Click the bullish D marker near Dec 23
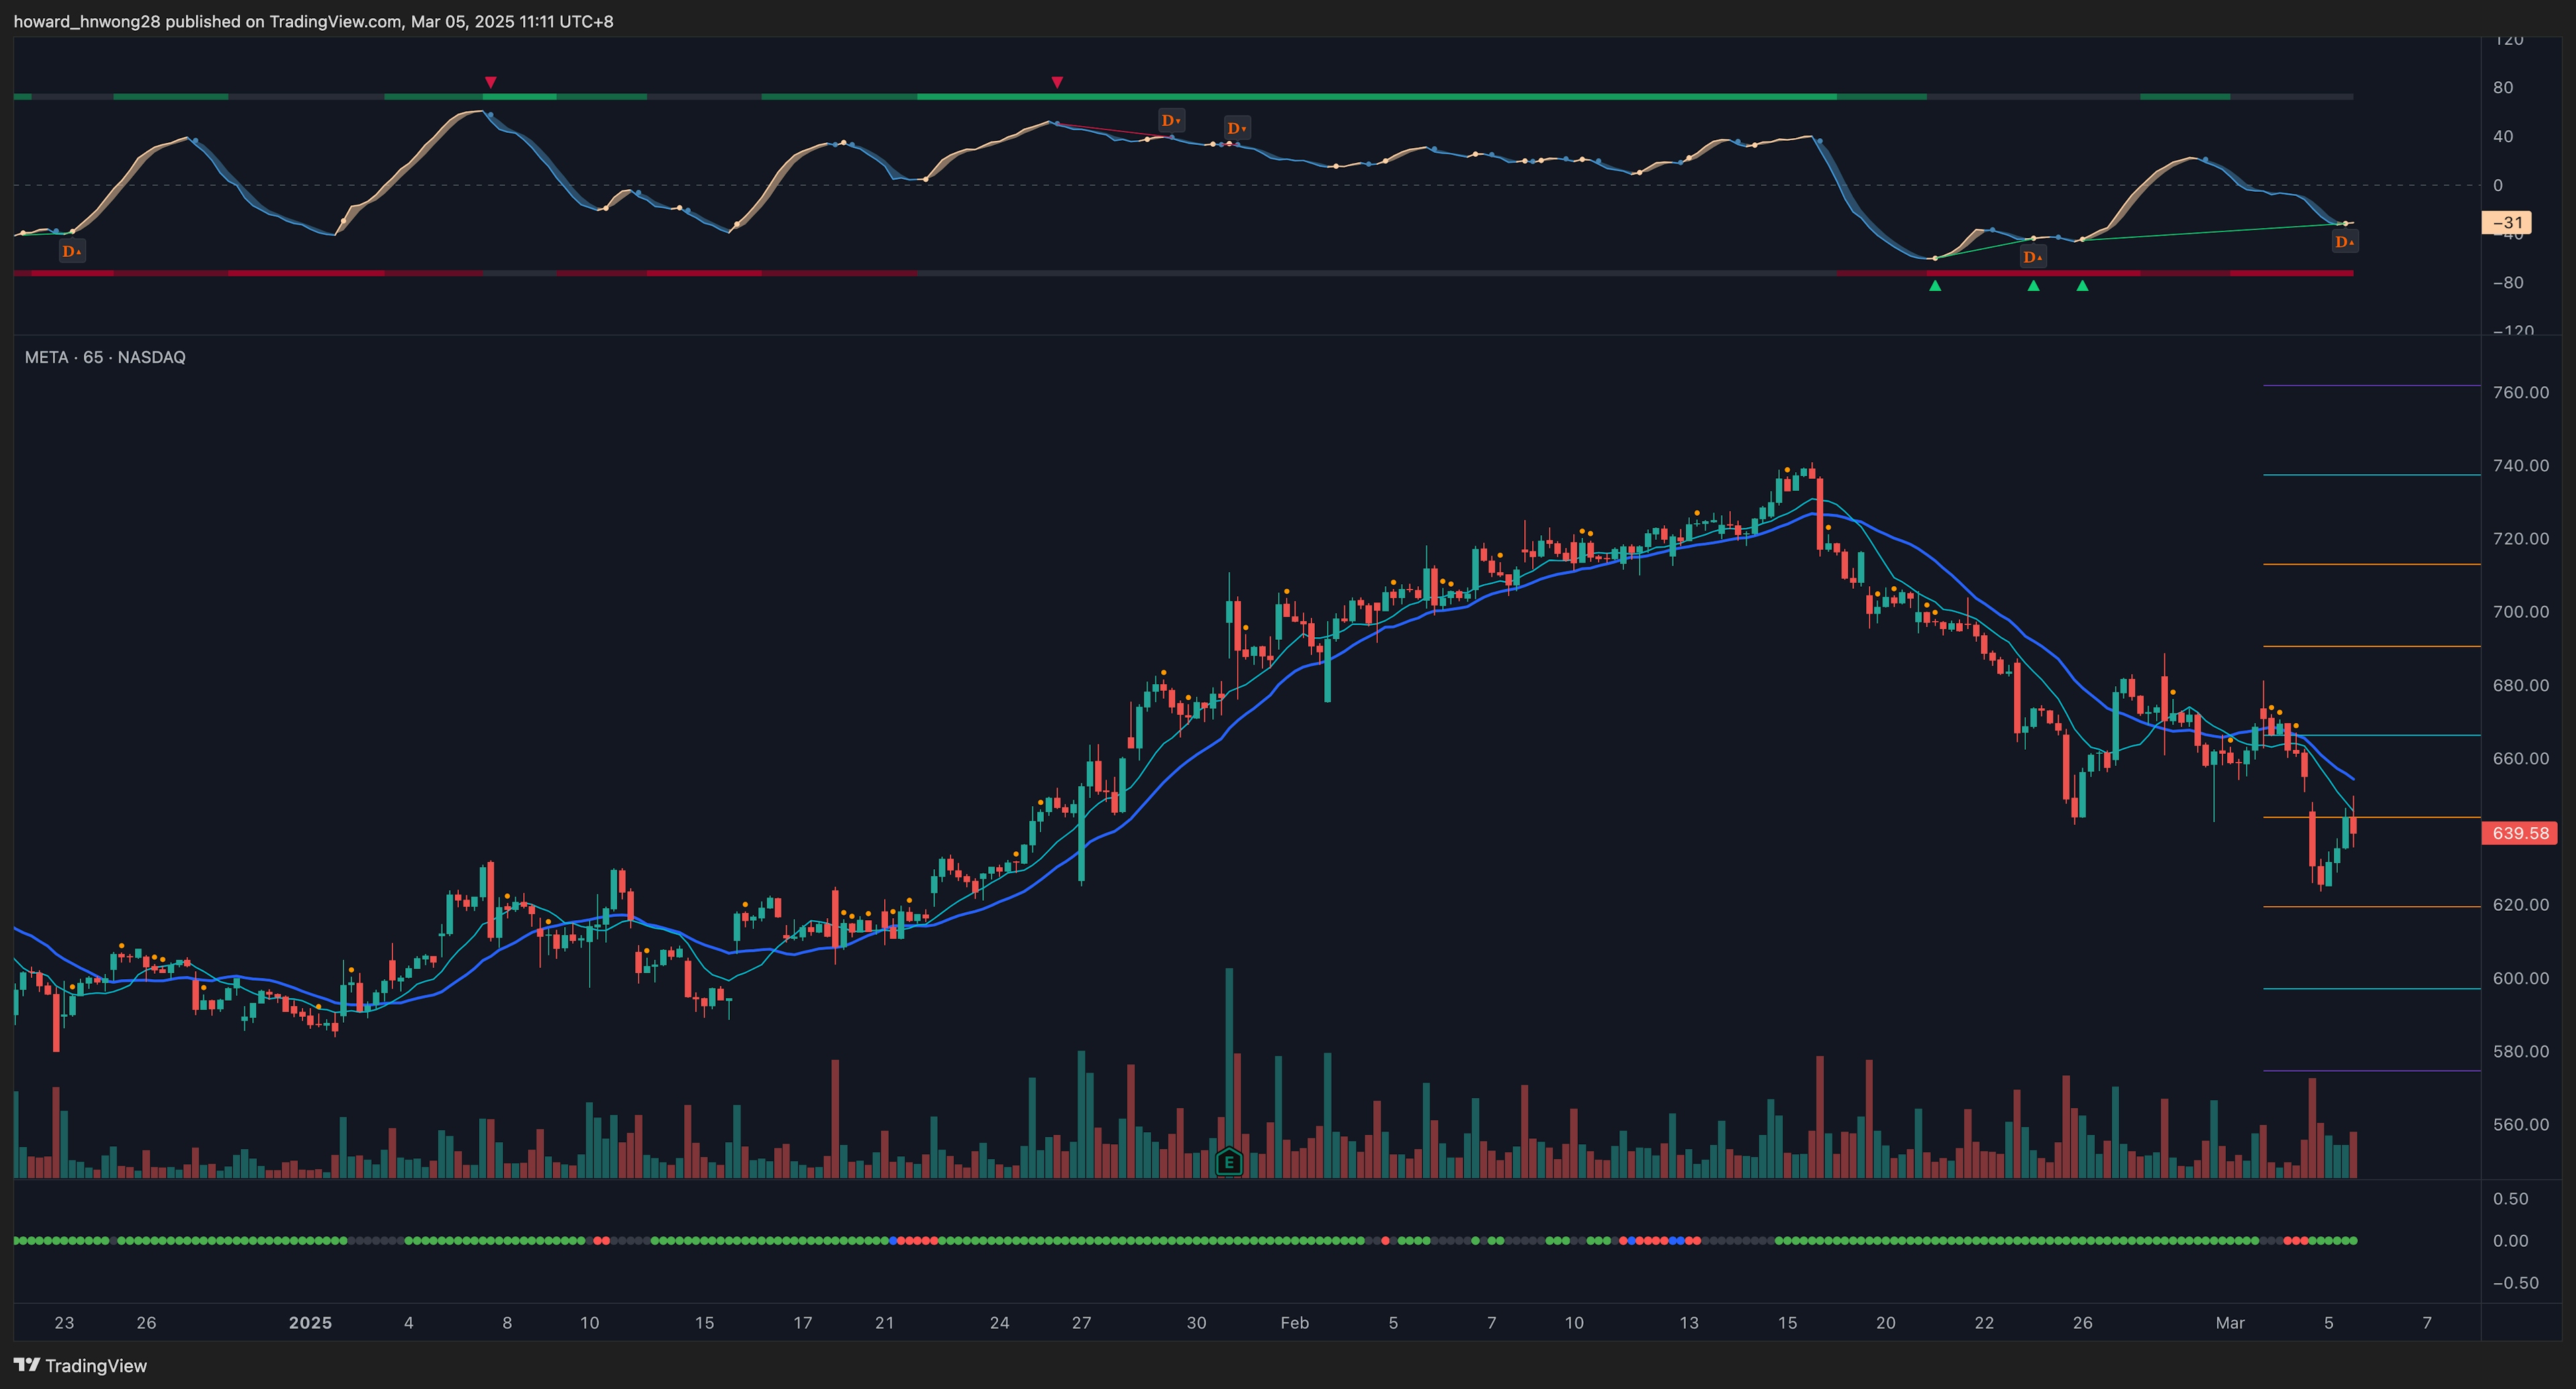The width and height of the screenshot is (2576, 1389). coord(72,250)
